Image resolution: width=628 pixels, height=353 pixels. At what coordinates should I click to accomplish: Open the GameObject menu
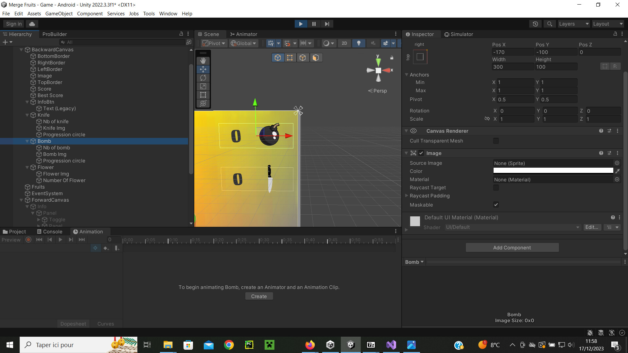59,13
